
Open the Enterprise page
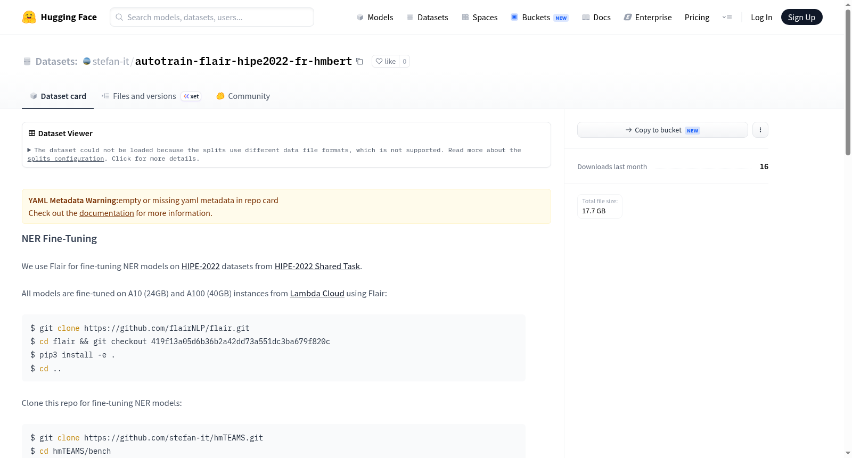[648, 18]
